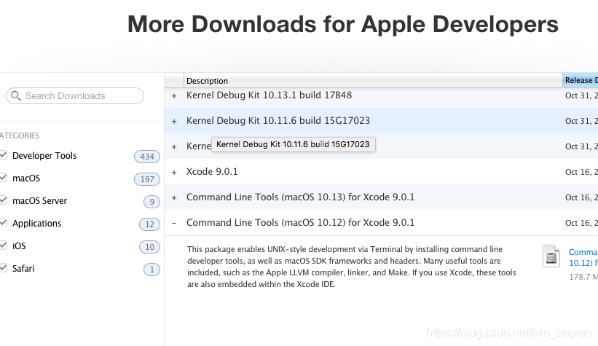Click the 9 count badge for macOS Server

[x=152, y=202]
